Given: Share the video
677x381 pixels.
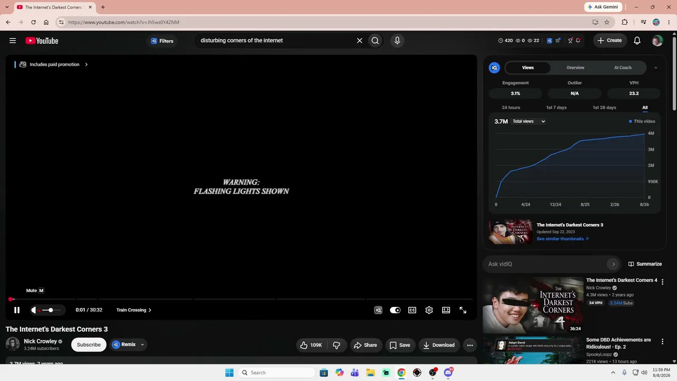Looking at the screenshot, I should [365, 345].
